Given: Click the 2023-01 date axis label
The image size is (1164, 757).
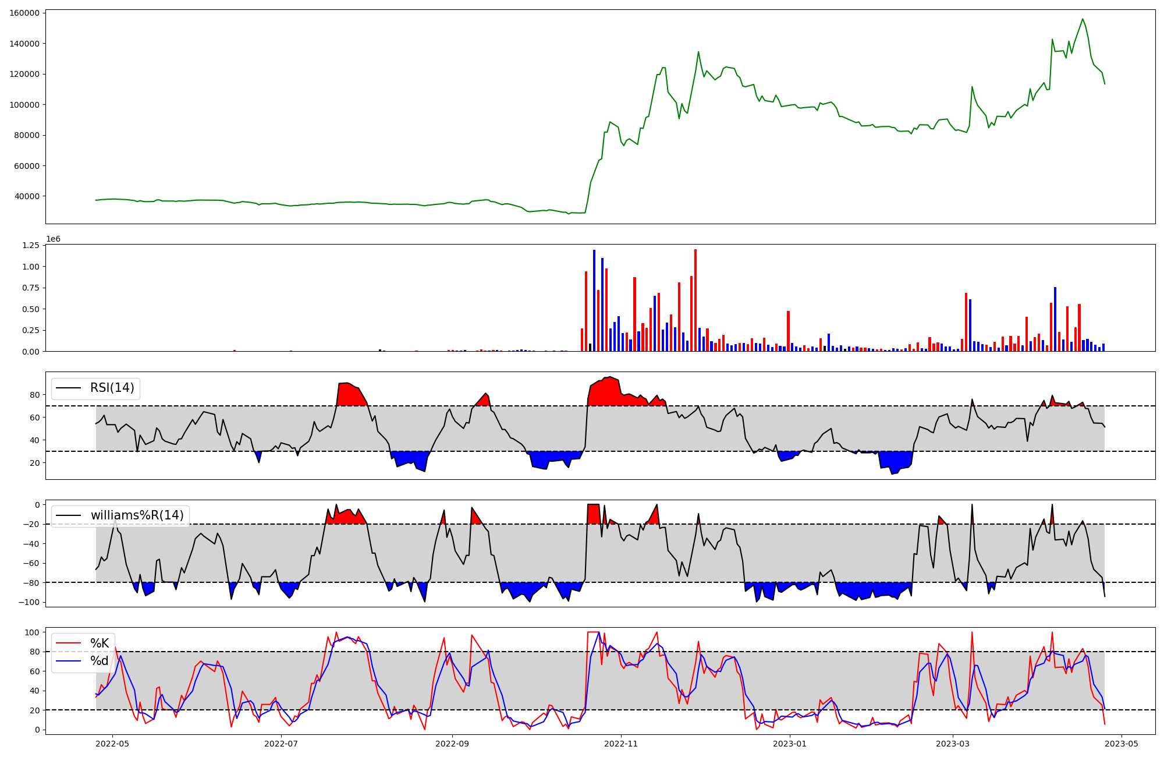Looking at the screenshot, I should 790,744.
